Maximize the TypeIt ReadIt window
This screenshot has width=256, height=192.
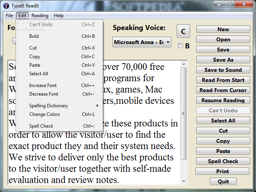[229, 4]
